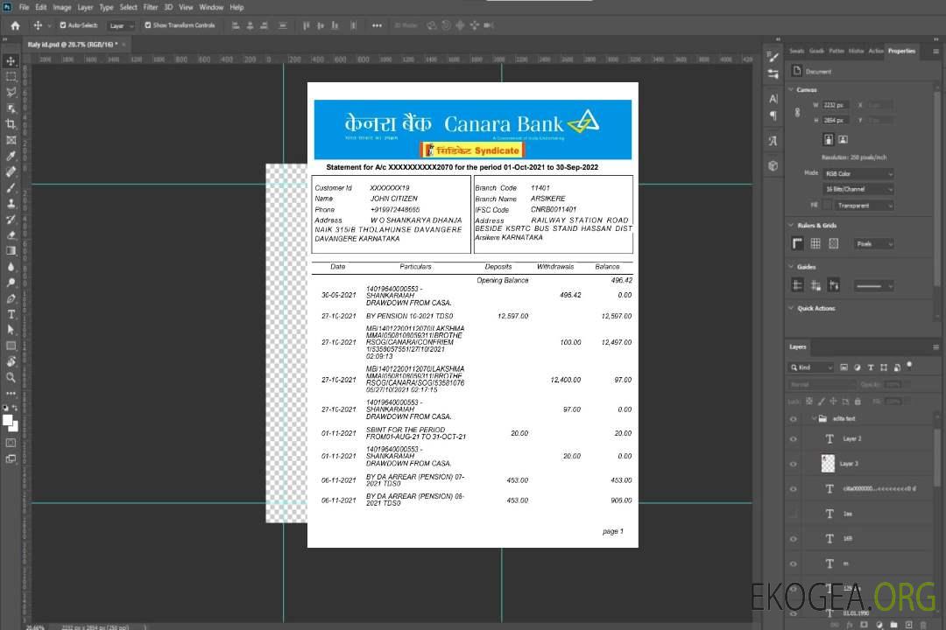
Task: Open the 3D panel cube icon
Action: [773, 165]
